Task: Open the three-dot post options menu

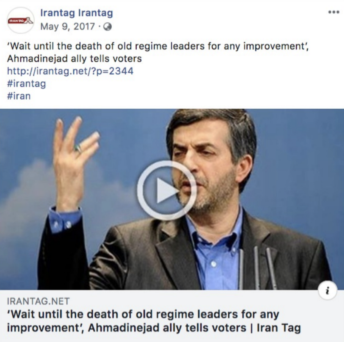Action: click(334, 12)
